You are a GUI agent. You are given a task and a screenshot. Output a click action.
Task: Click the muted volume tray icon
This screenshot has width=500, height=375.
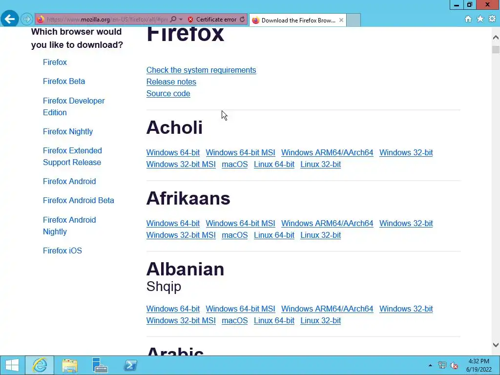pyautogui.click(x=454, y=365)
